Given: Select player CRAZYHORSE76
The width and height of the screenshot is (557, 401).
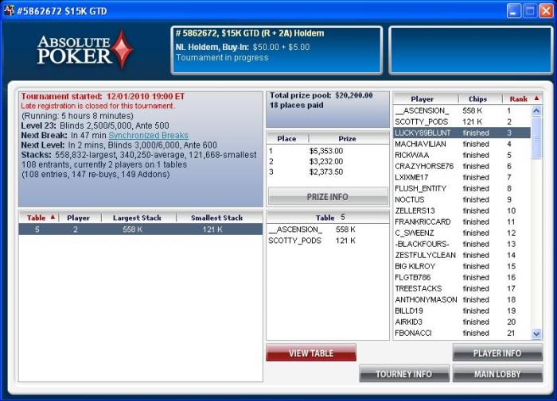Looking at the screenshot, I should (462, 166).
